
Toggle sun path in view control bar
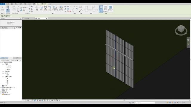pos(37,100)
